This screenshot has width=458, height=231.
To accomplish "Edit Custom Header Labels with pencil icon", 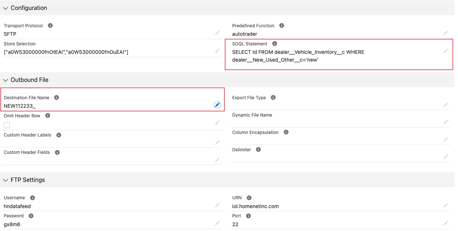I will 217,142.
